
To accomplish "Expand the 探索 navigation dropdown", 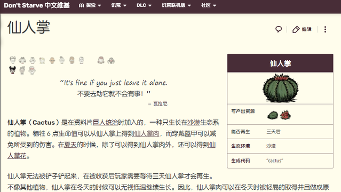I will (90, 5).
